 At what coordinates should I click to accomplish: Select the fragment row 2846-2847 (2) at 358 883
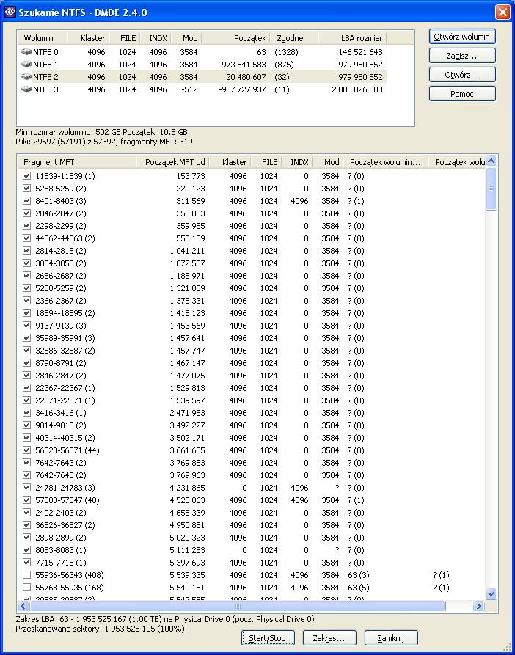(x=251, y=213)
